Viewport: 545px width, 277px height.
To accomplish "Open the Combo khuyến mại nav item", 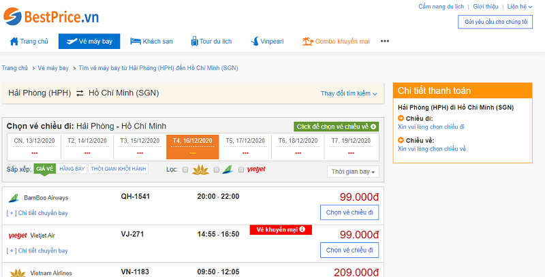I will pyautogui.click(x=336, y=42).
